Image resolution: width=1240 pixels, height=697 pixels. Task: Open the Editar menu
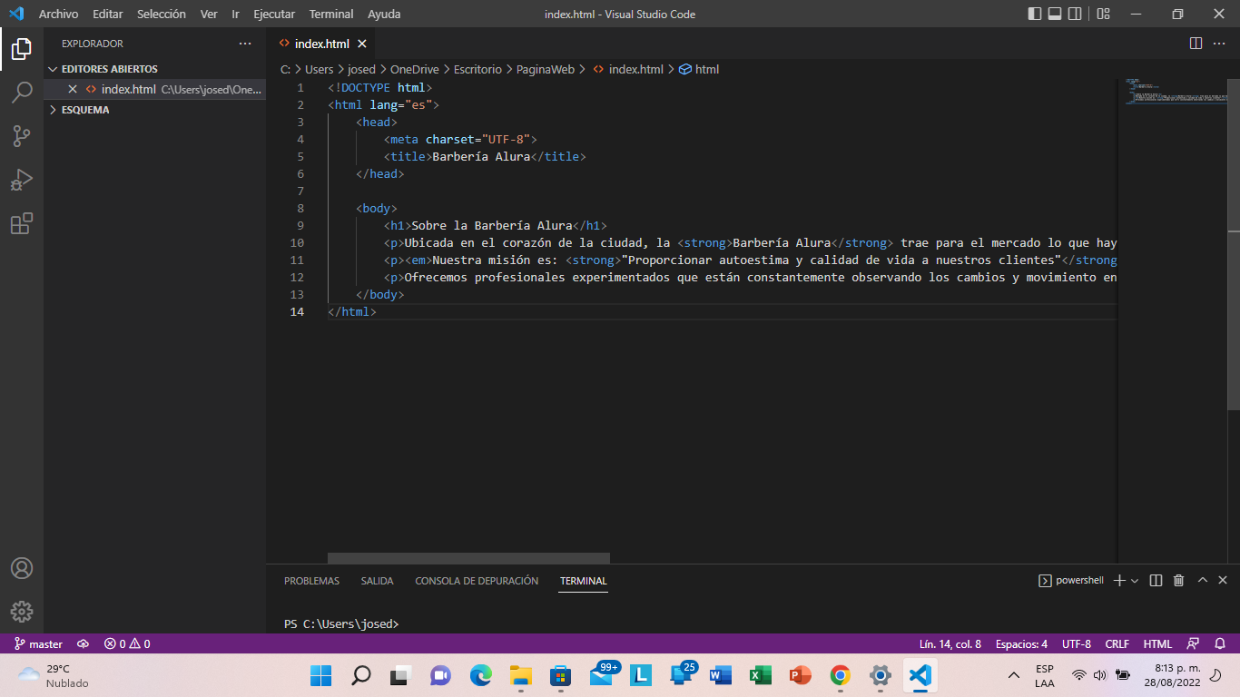point(107,14)
